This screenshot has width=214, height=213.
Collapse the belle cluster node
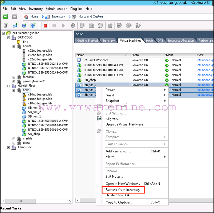[x=14, y=90]
